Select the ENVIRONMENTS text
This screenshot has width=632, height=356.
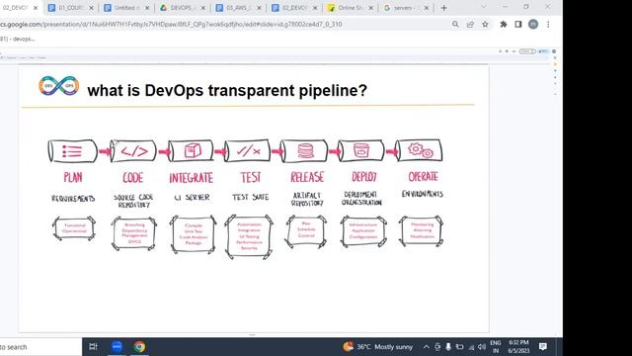point(423,194)
